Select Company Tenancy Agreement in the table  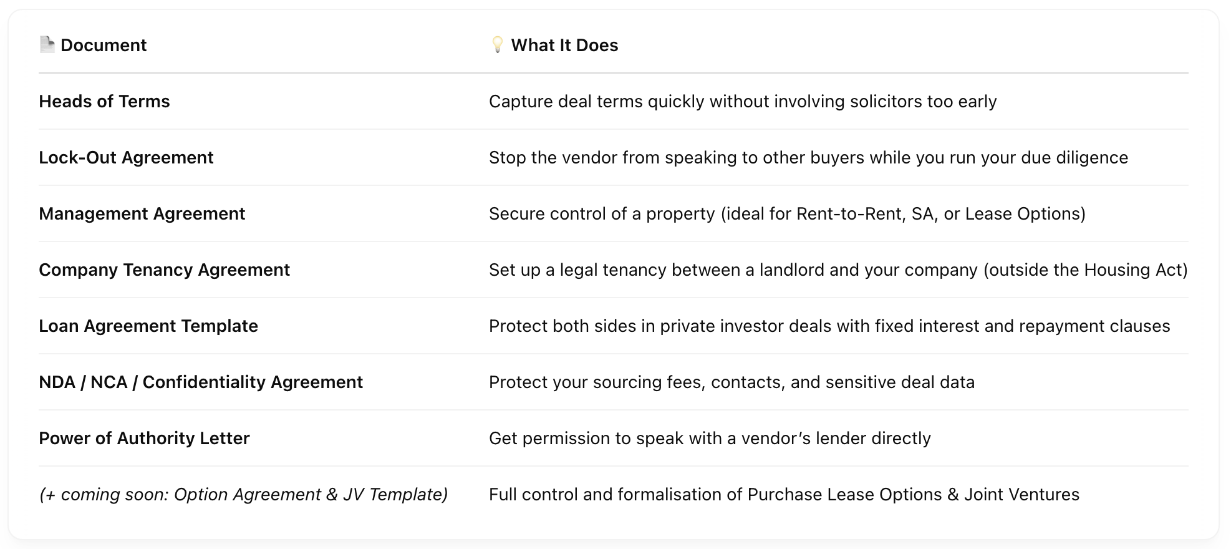(164, 270)
